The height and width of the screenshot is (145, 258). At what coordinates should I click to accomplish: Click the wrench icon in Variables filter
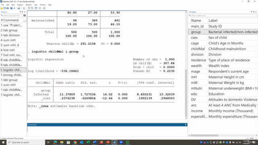190,15
